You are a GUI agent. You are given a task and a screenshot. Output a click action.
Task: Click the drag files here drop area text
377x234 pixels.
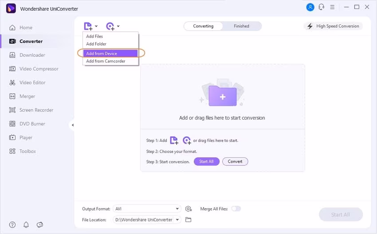point(222,118)
